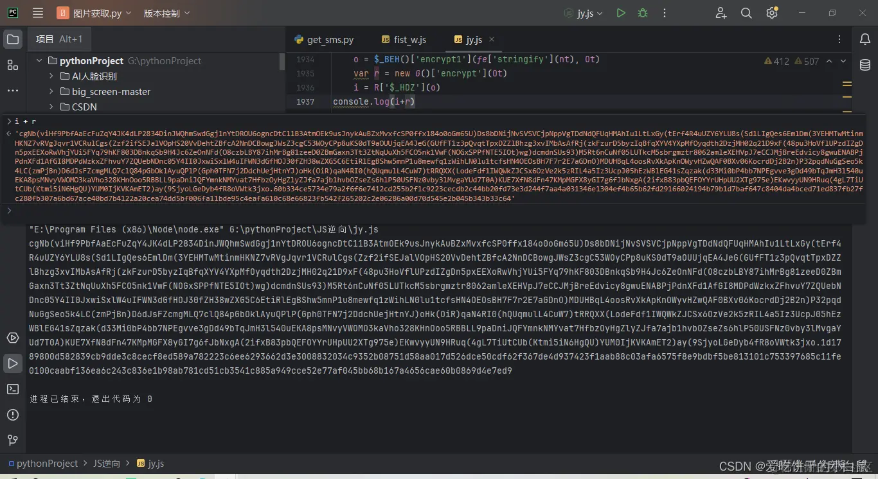
Task: Open the Notifications bell
Action: 865,39
